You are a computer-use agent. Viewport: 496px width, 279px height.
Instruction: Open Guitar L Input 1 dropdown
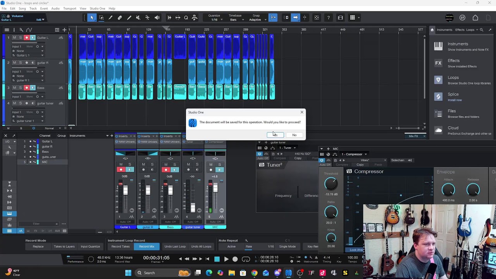click(x=42, y=46)
